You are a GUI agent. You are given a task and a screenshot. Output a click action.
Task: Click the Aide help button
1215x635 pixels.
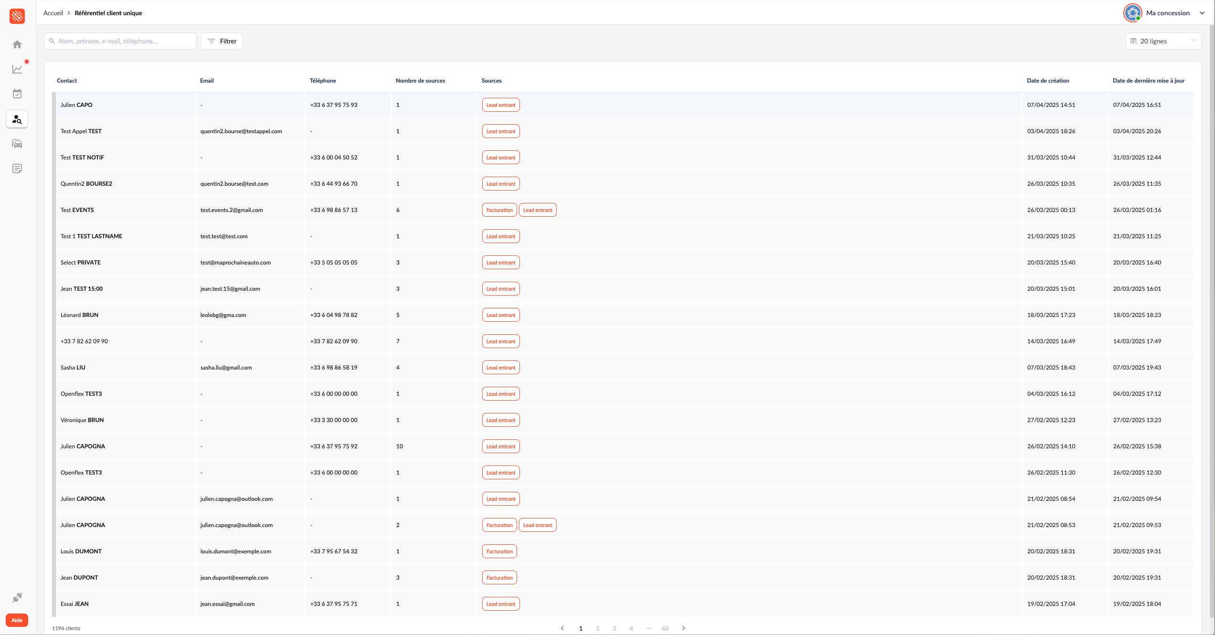(x=17, y=620)
